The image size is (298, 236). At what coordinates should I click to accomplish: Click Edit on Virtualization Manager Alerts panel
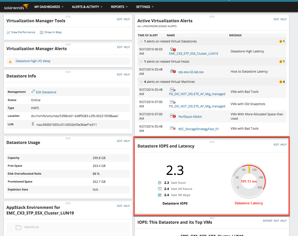click(120, 47)
